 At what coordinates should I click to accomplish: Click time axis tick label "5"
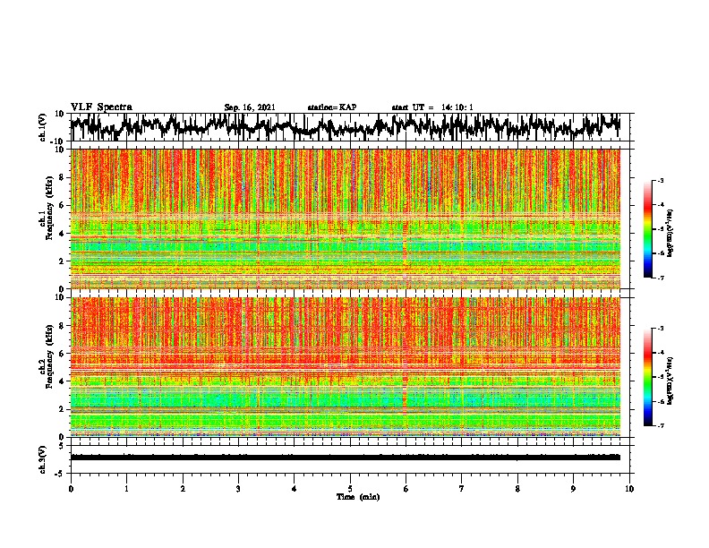click(350, 489)
